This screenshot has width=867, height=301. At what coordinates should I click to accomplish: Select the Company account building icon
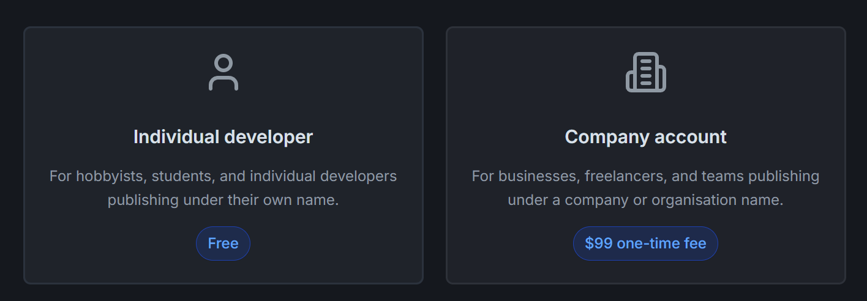point(645,73)
